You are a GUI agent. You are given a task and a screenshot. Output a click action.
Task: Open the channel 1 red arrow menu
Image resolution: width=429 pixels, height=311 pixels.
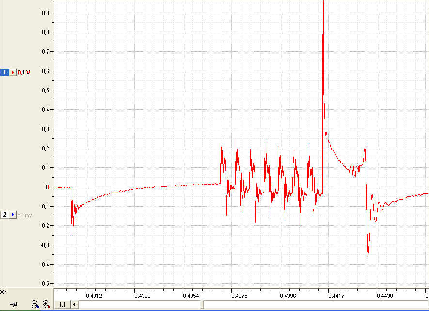[x=13, y=73]
